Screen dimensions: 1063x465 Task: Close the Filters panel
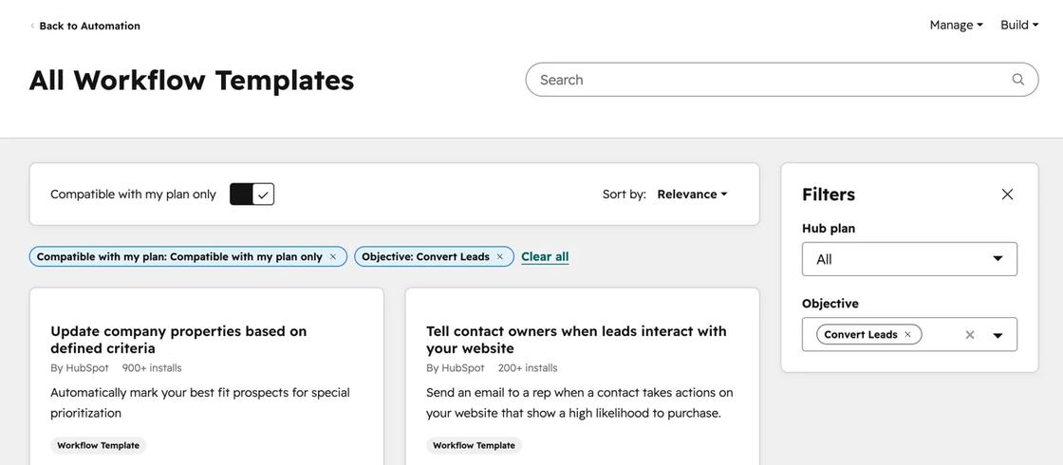(x=1007, y=195)
